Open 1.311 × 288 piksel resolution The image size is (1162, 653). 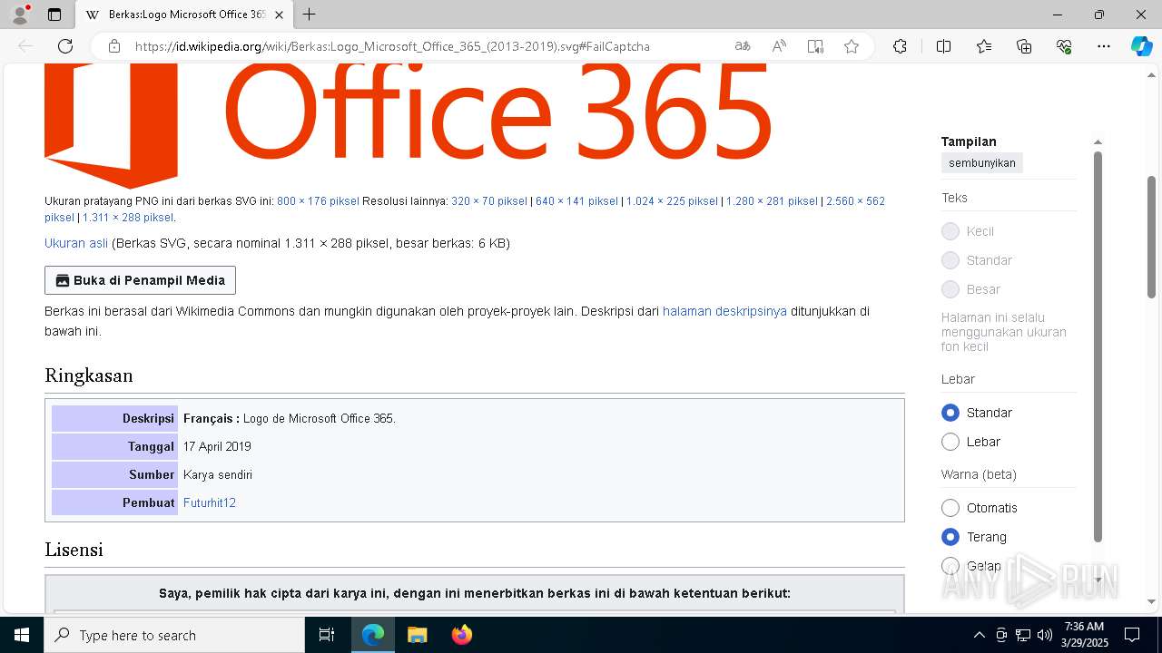128,218
